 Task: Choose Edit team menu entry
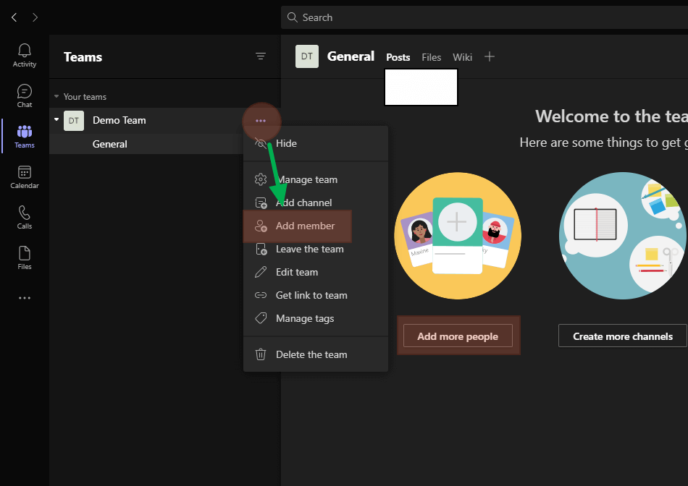pyautogui.click(x=316, y=272)
